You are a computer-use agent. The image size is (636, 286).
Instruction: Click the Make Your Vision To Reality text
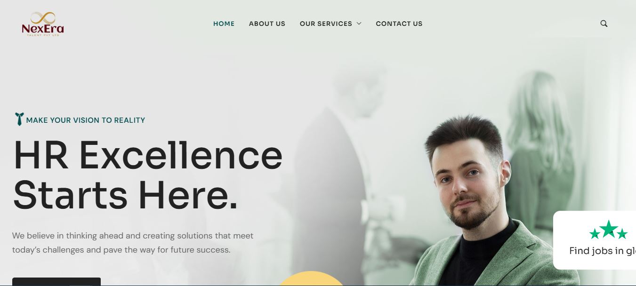[x=86, y=120]
